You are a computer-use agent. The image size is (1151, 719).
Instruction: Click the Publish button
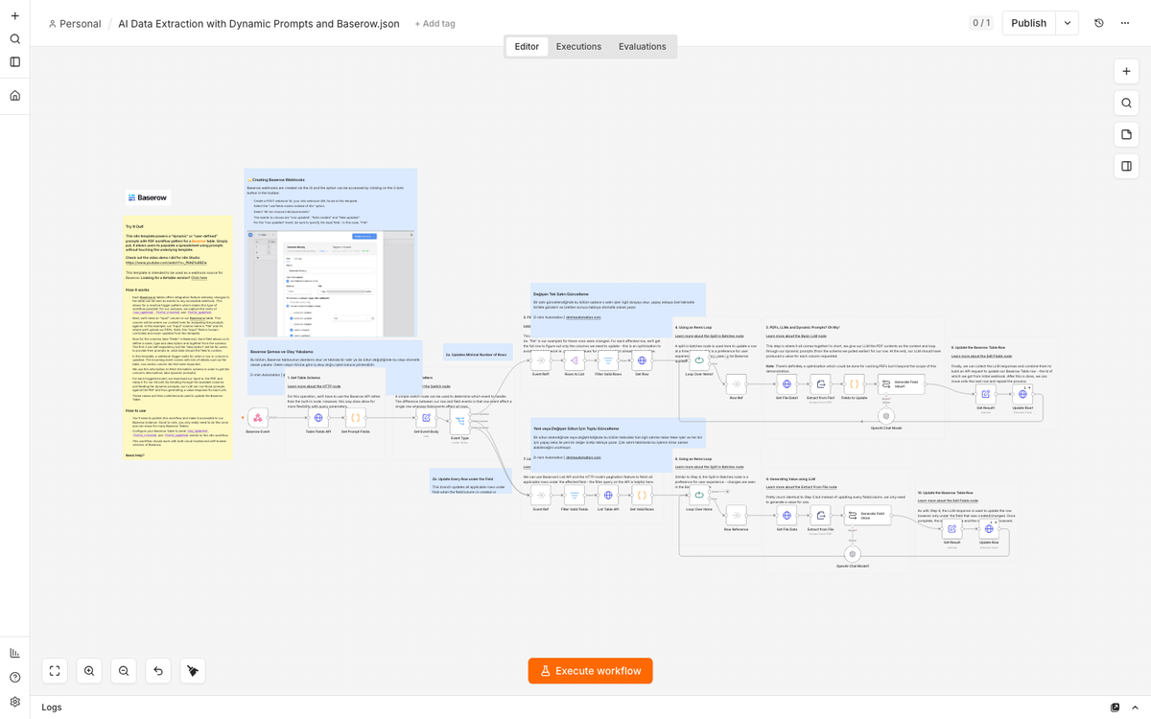pyautogui.click(x=1028, y=23)
